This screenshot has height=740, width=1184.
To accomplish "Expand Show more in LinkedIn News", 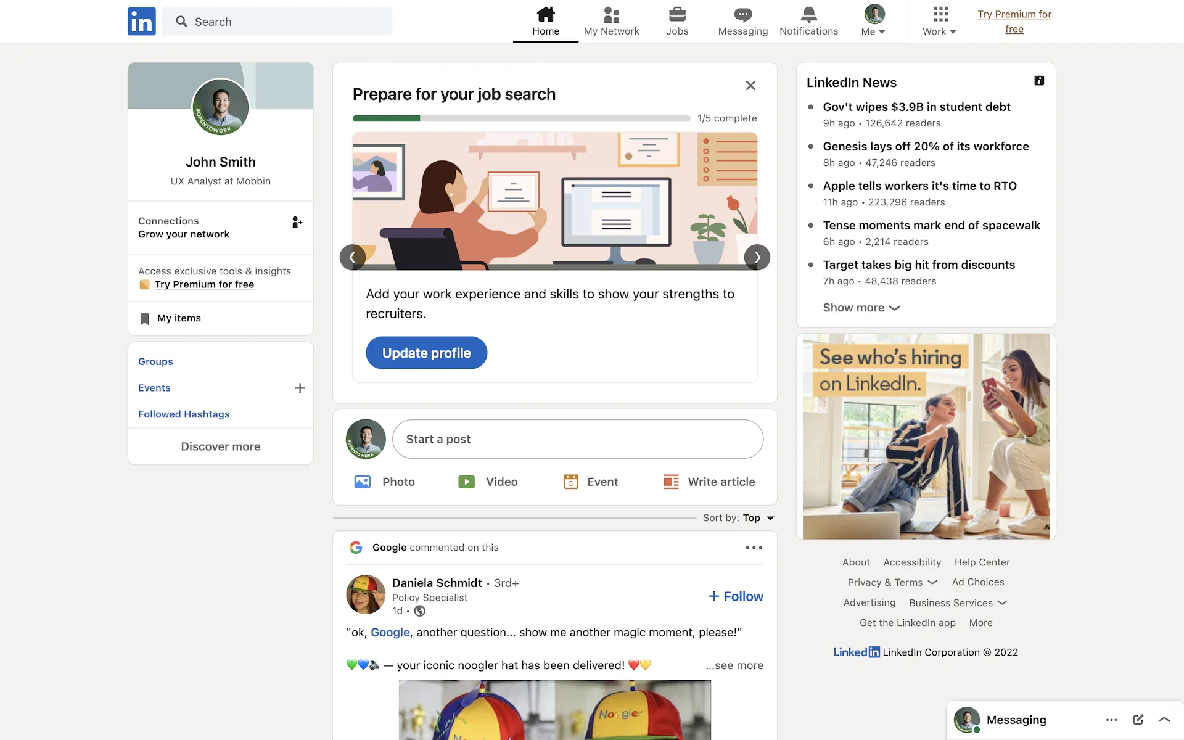I will tap(861, 308).
